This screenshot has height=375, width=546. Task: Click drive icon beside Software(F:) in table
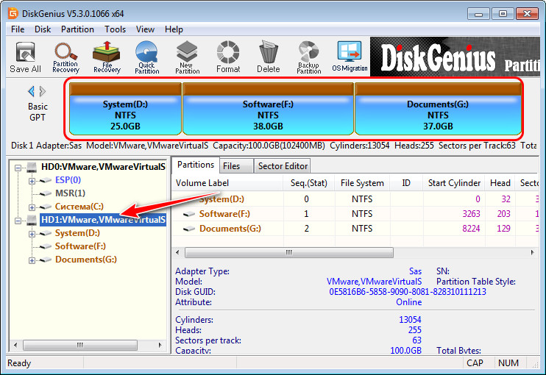coord(189,214)
